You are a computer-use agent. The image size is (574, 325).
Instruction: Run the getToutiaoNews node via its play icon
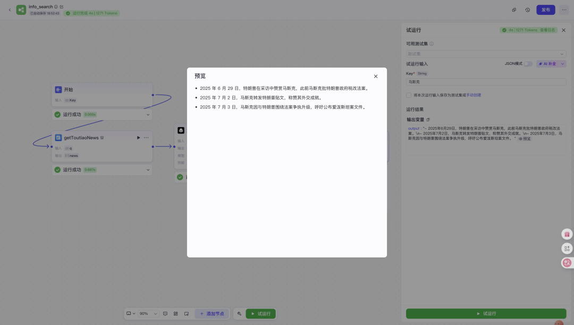click(139, 137)
